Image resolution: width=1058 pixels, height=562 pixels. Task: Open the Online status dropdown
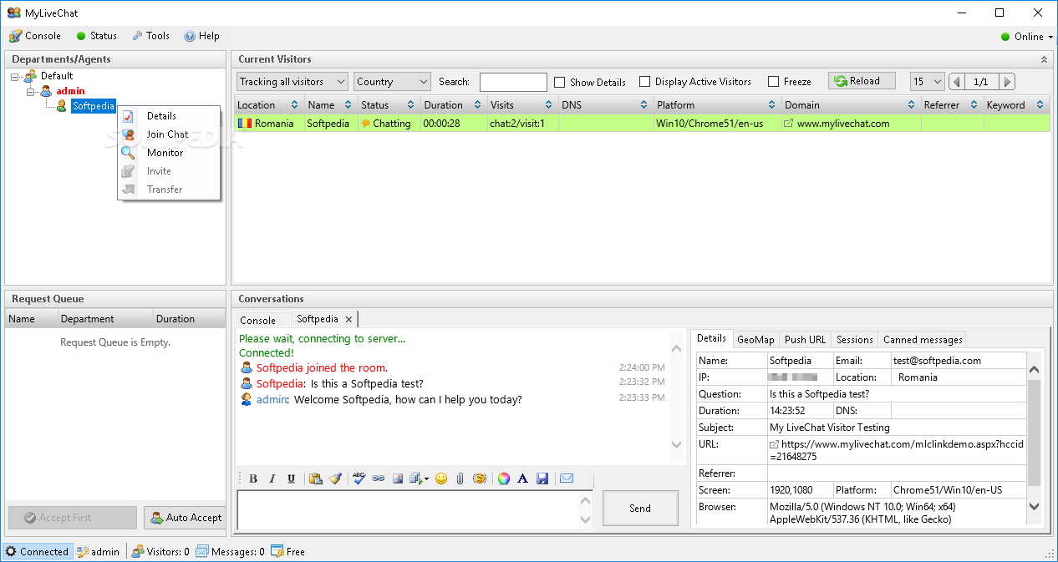click(x=1027, y=37)
